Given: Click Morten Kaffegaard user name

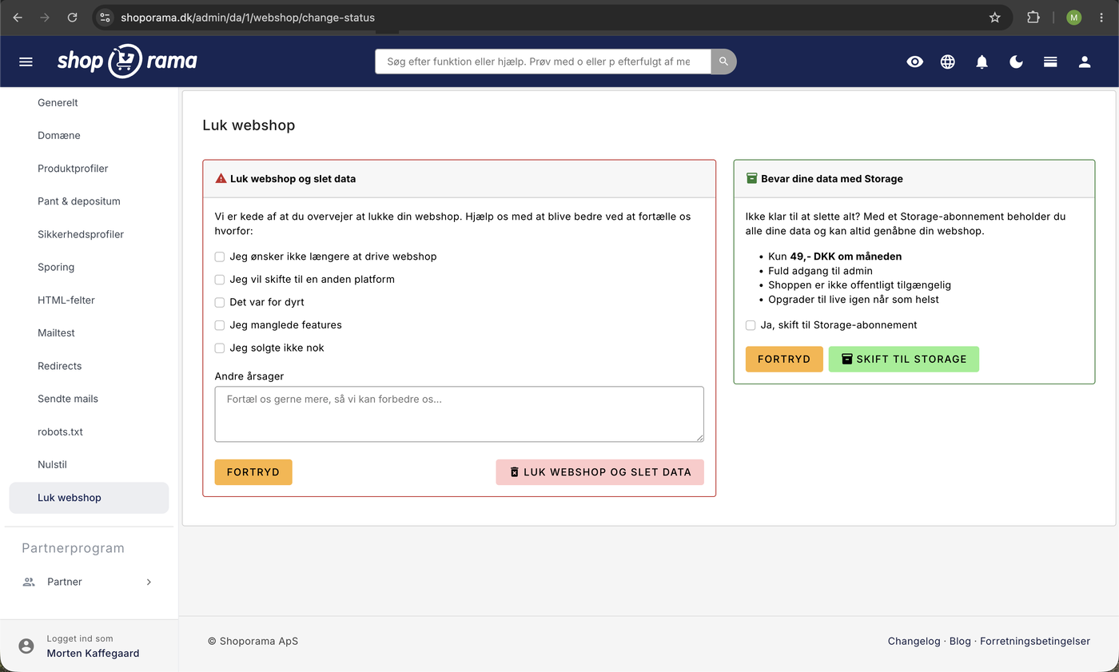Looking at the screenshot, I should (x=93, y=653).
